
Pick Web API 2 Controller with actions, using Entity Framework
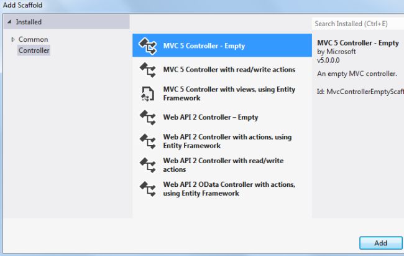pos(227,141)
